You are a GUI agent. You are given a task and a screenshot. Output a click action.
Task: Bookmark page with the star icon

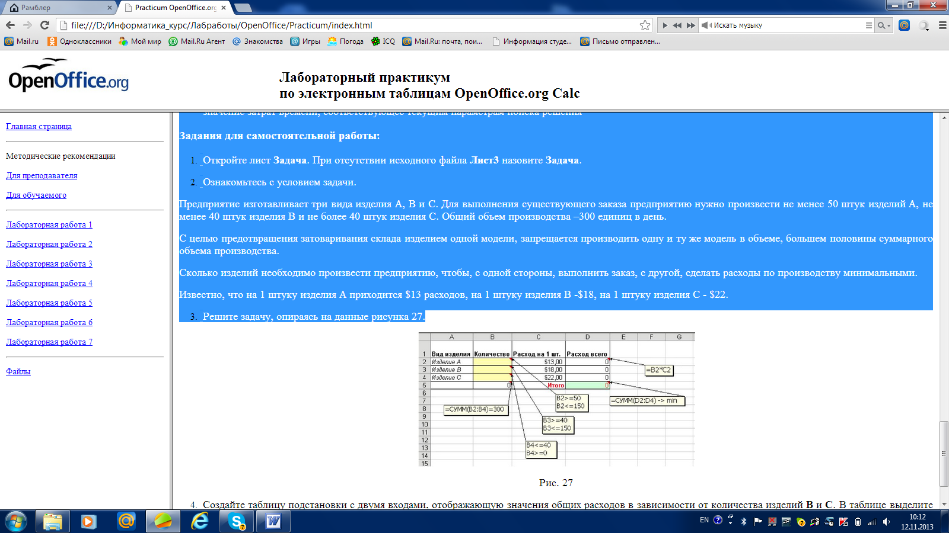pyautogui.click(x=645, y=25)
